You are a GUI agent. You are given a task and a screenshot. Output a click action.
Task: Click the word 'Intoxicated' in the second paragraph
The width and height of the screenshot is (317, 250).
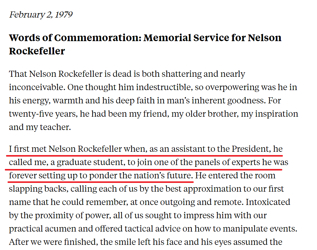(x=268, y=202)
